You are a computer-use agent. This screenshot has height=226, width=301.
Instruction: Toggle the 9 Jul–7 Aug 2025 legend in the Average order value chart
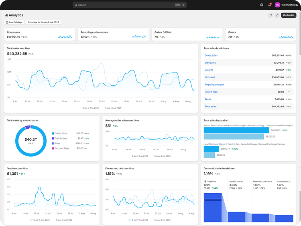pyautogui.click(x=138, y=156)
